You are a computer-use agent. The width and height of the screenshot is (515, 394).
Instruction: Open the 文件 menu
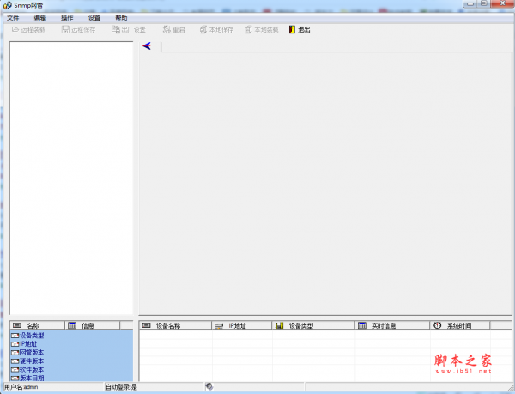13,18
